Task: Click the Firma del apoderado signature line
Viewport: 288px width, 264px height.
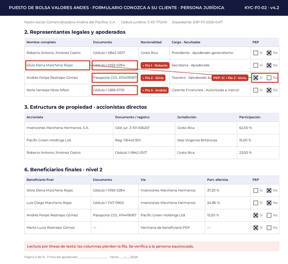Action: pos(93,257)
